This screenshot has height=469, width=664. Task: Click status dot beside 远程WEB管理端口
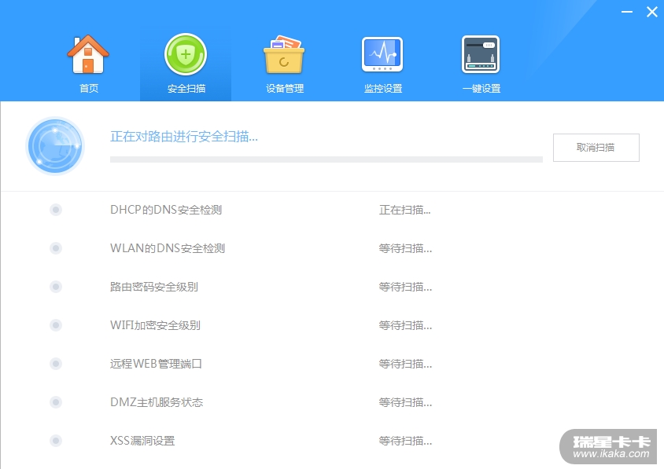coord(56,364)
